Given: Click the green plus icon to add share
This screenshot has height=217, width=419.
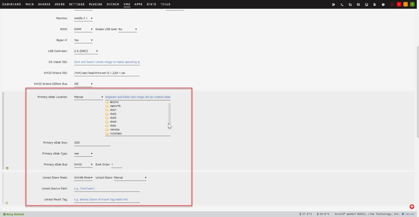Looking at the screenshot, I should pyautogui.click(x=7, y=203).
